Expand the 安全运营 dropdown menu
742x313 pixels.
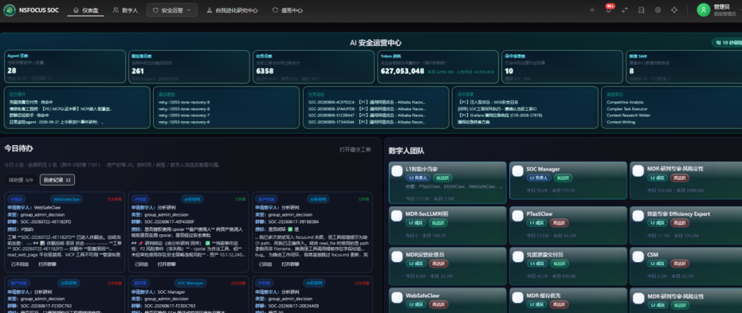[x=172, y=10]
